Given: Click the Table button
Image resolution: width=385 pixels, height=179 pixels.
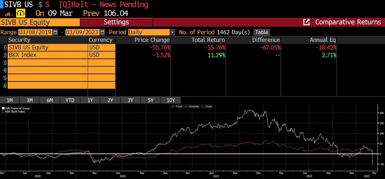Looking at the screenshot, I should click(262, 32).
